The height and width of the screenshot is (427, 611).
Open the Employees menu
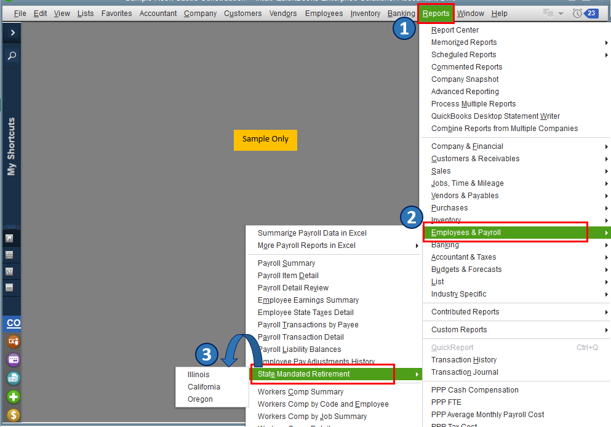pos(324,14)
